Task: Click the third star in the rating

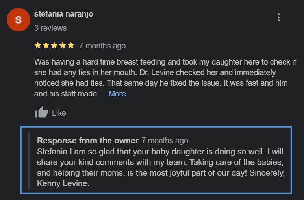Action: (54, 46)
